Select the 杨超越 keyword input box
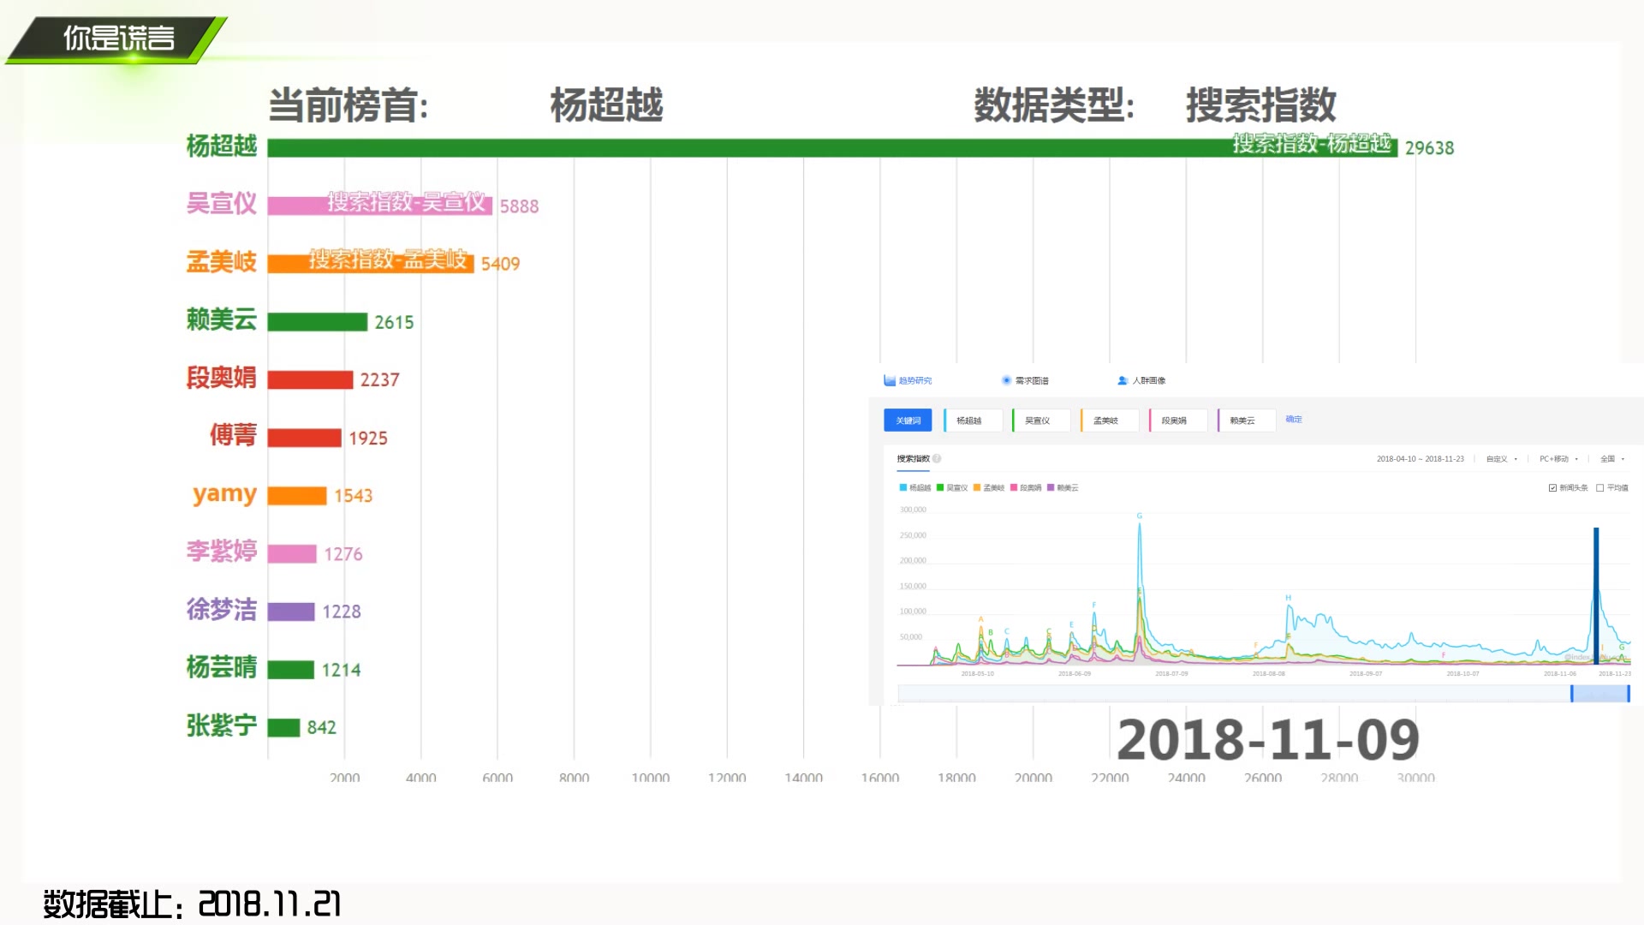This screenshot has height=925, width=1644. pyautogui.click(x=974, y=421)
